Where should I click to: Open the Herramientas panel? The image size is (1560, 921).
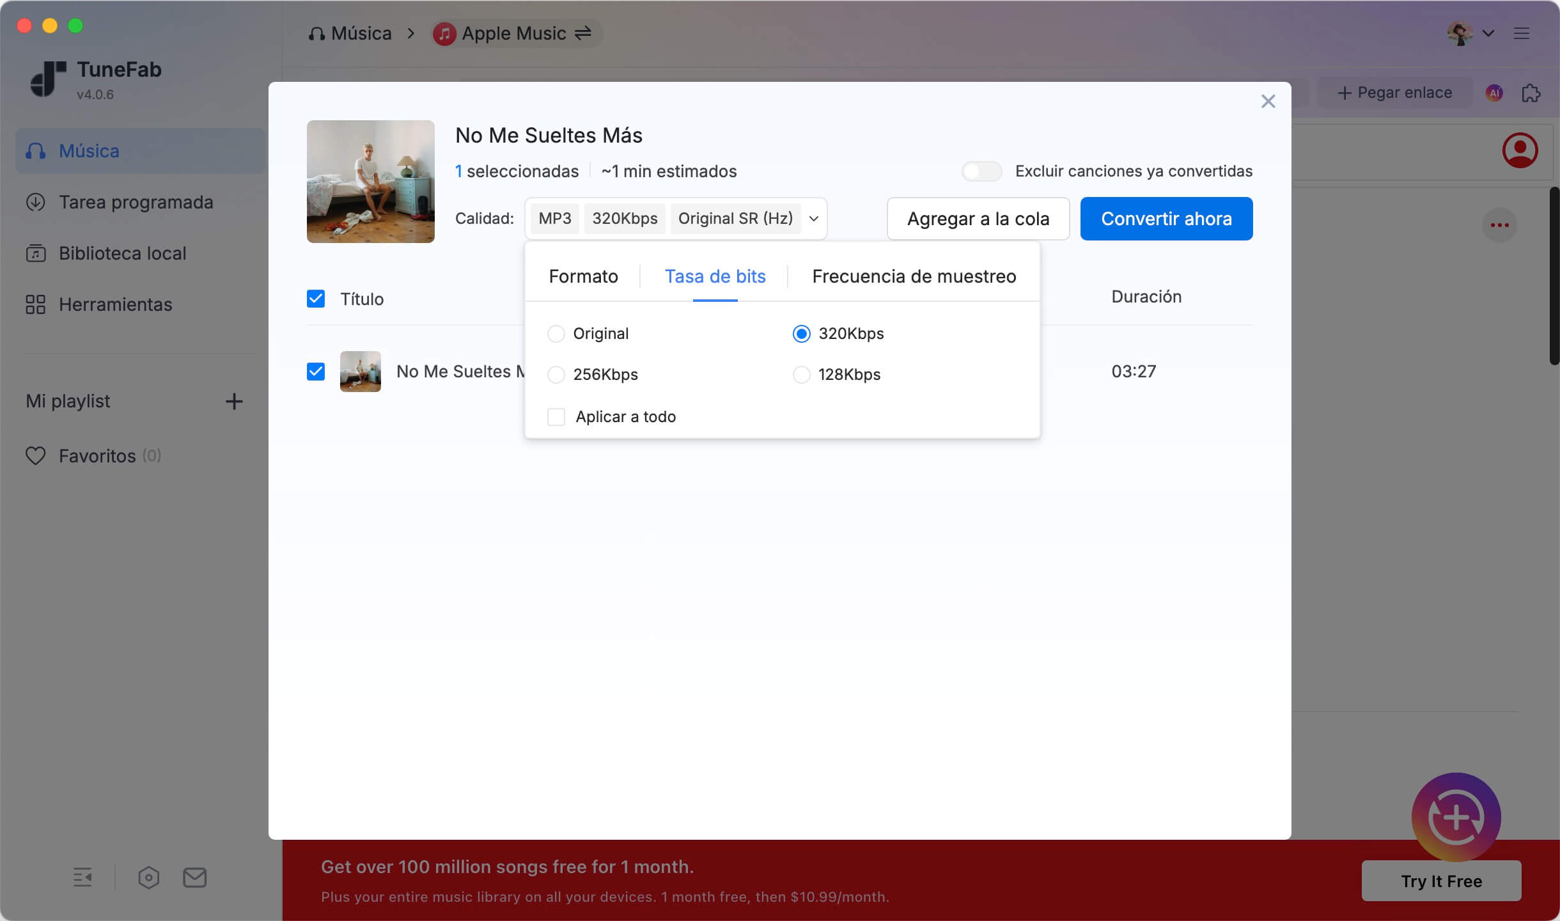tap(115, 304)
